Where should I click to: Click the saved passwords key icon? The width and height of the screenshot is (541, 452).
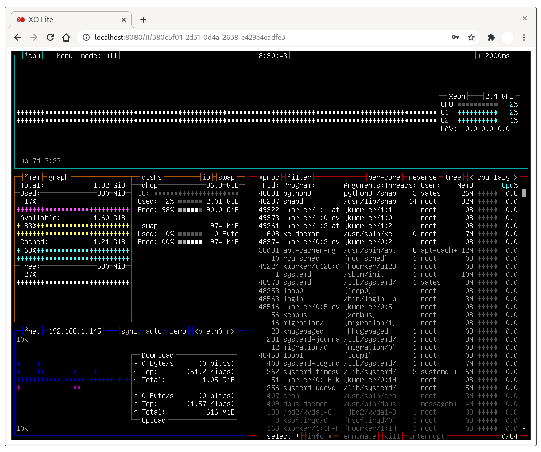tap(455, 37)
